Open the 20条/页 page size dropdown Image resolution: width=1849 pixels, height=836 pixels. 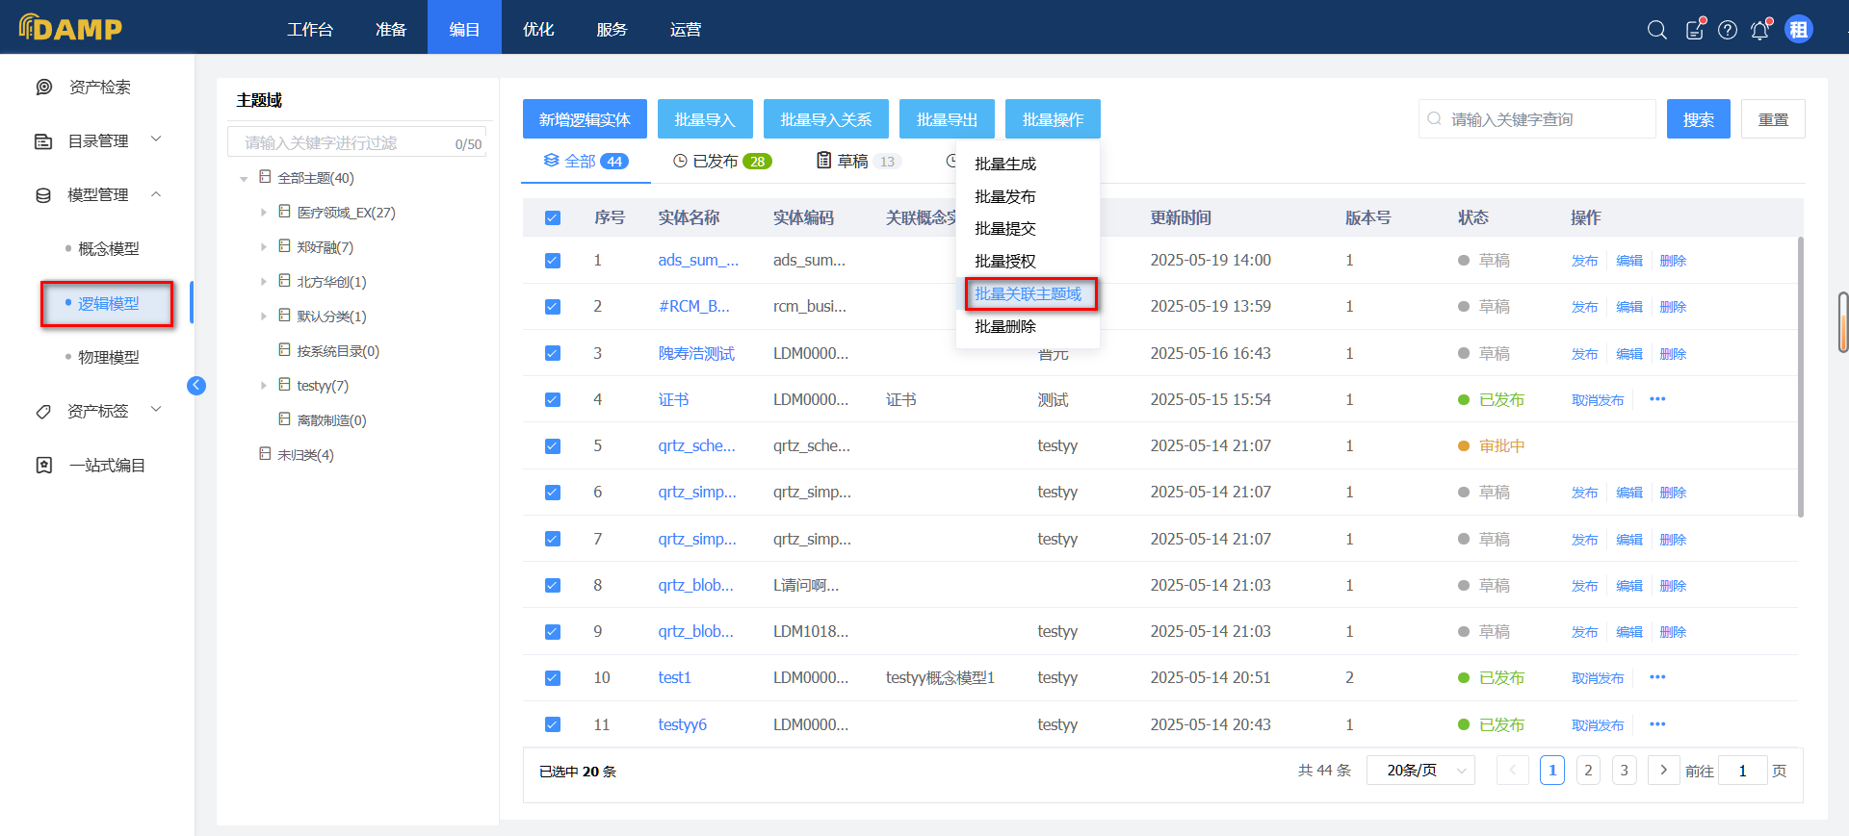[x=1420, y=771]
